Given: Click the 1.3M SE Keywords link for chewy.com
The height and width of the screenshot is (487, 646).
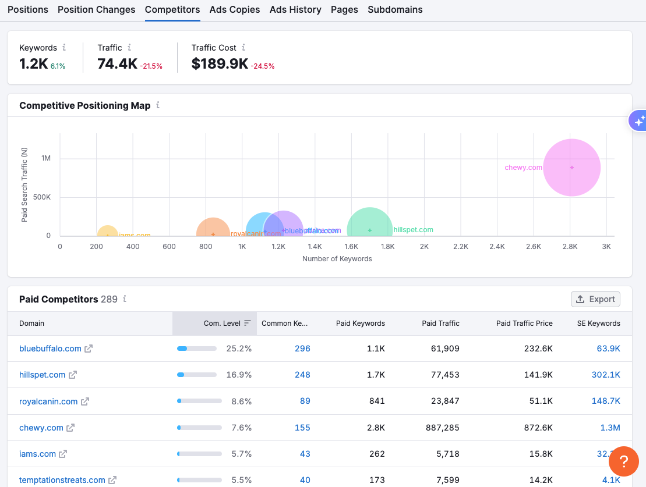Looking at the screenshot, I should point(609,428).
